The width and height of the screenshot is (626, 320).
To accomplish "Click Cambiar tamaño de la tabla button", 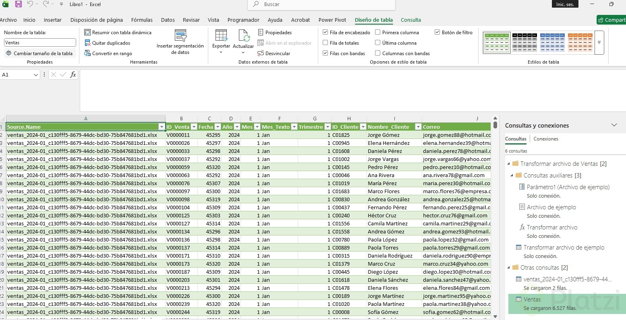I will point(39,54).
